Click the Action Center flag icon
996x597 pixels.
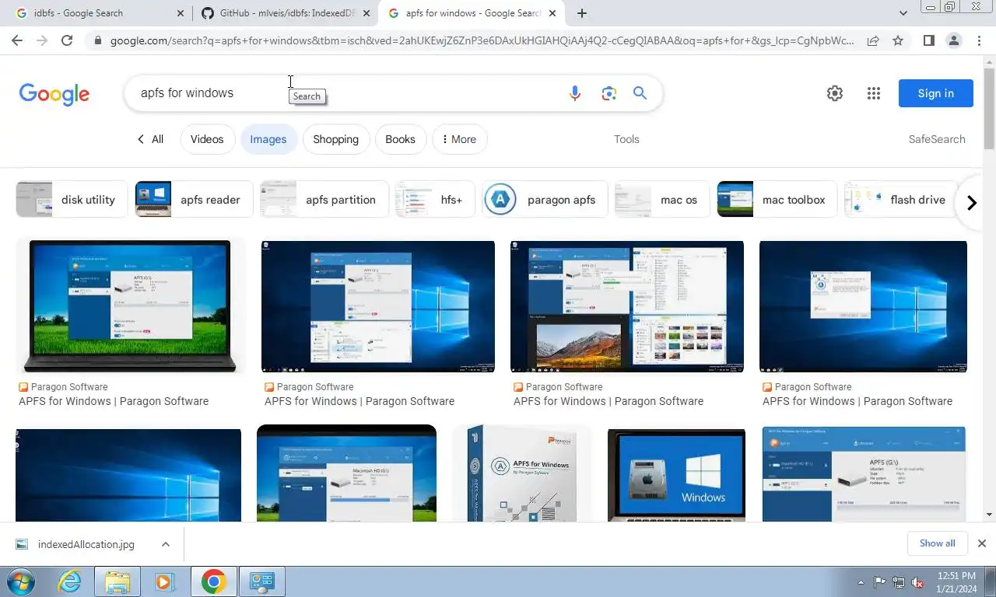[880, 582]
